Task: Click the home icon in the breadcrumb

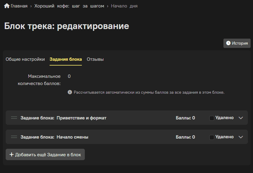Action: click(x=7, y=6)
